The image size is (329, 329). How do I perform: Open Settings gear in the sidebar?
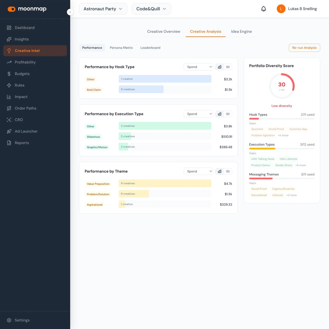(x=9, y=320)
